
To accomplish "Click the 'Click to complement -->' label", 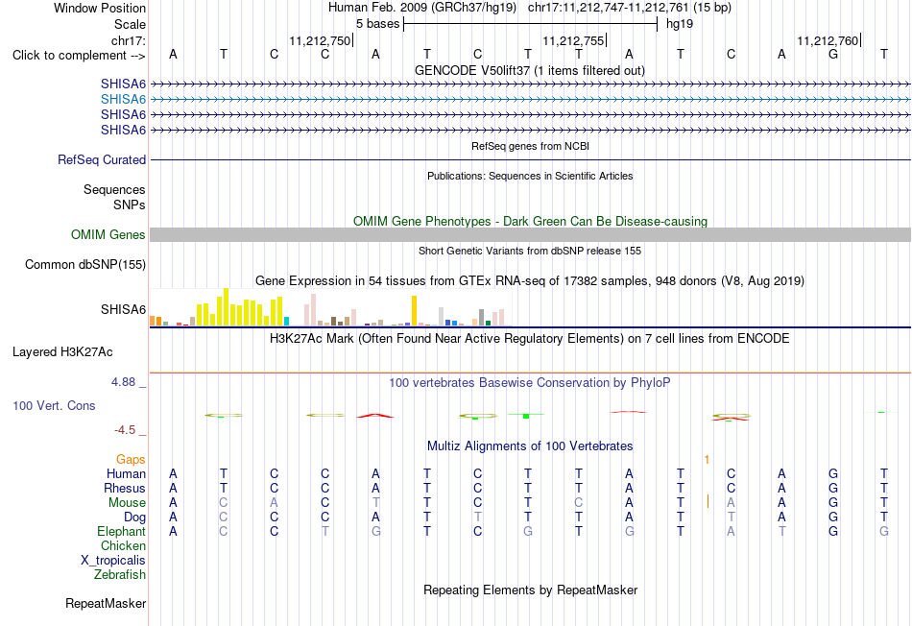I will (79, 56).
